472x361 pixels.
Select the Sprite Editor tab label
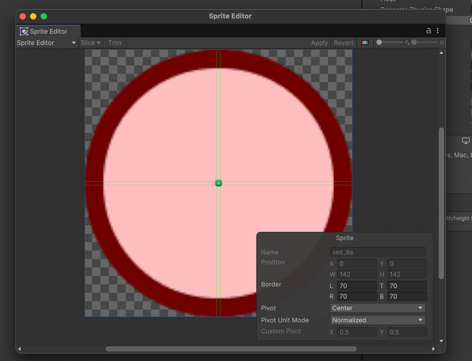click(x=49, y=32)
